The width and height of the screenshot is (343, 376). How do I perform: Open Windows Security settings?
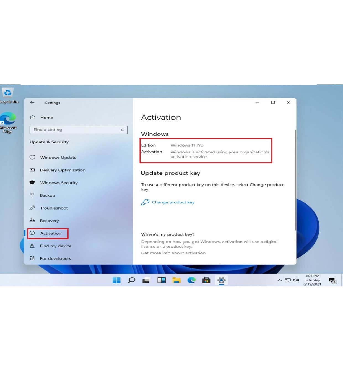(59, 183)
